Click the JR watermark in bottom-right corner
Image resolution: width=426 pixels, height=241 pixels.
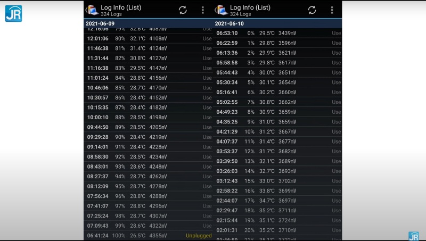point(413,236)
